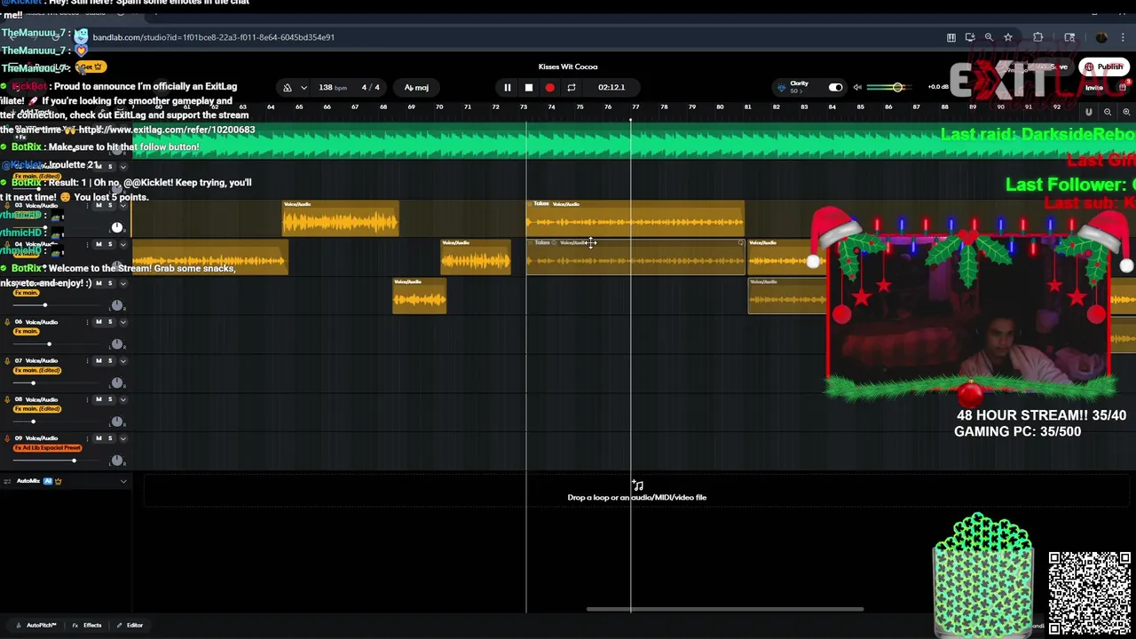Click the microphone icon on track 07

pyautogui.click(x=7, y=360)
